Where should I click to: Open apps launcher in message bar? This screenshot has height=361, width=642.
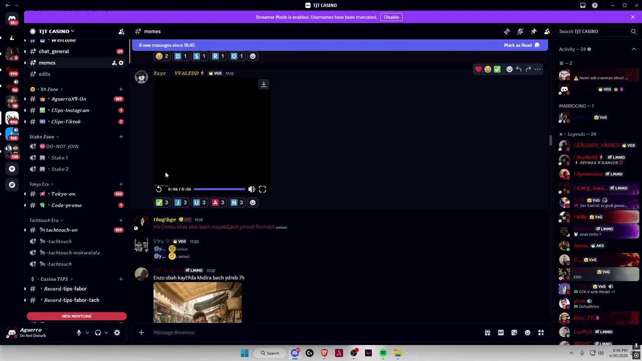click(541, 332)
